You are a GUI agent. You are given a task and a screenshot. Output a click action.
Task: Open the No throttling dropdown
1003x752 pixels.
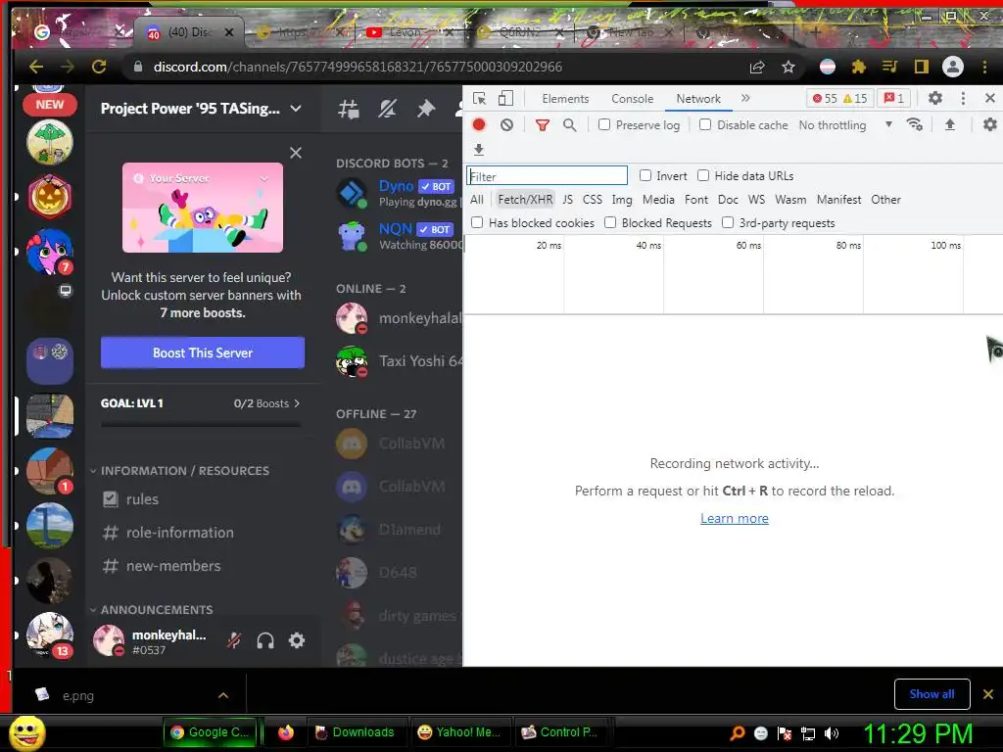(845, 124)
